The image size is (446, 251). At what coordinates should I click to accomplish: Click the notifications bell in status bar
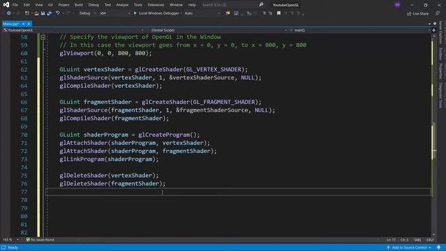click(x=439, y=248)
